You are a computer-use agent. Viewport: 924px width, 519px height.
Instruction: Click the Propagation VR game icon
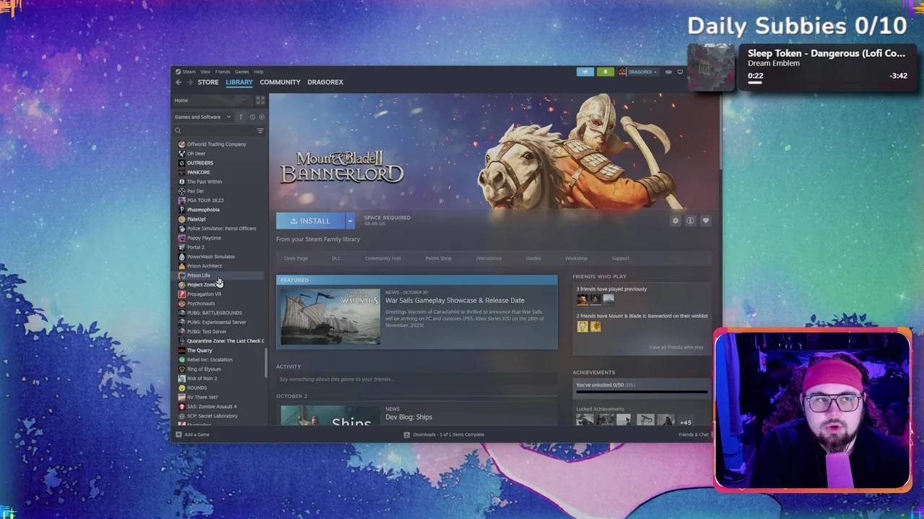tap(181, 294)
